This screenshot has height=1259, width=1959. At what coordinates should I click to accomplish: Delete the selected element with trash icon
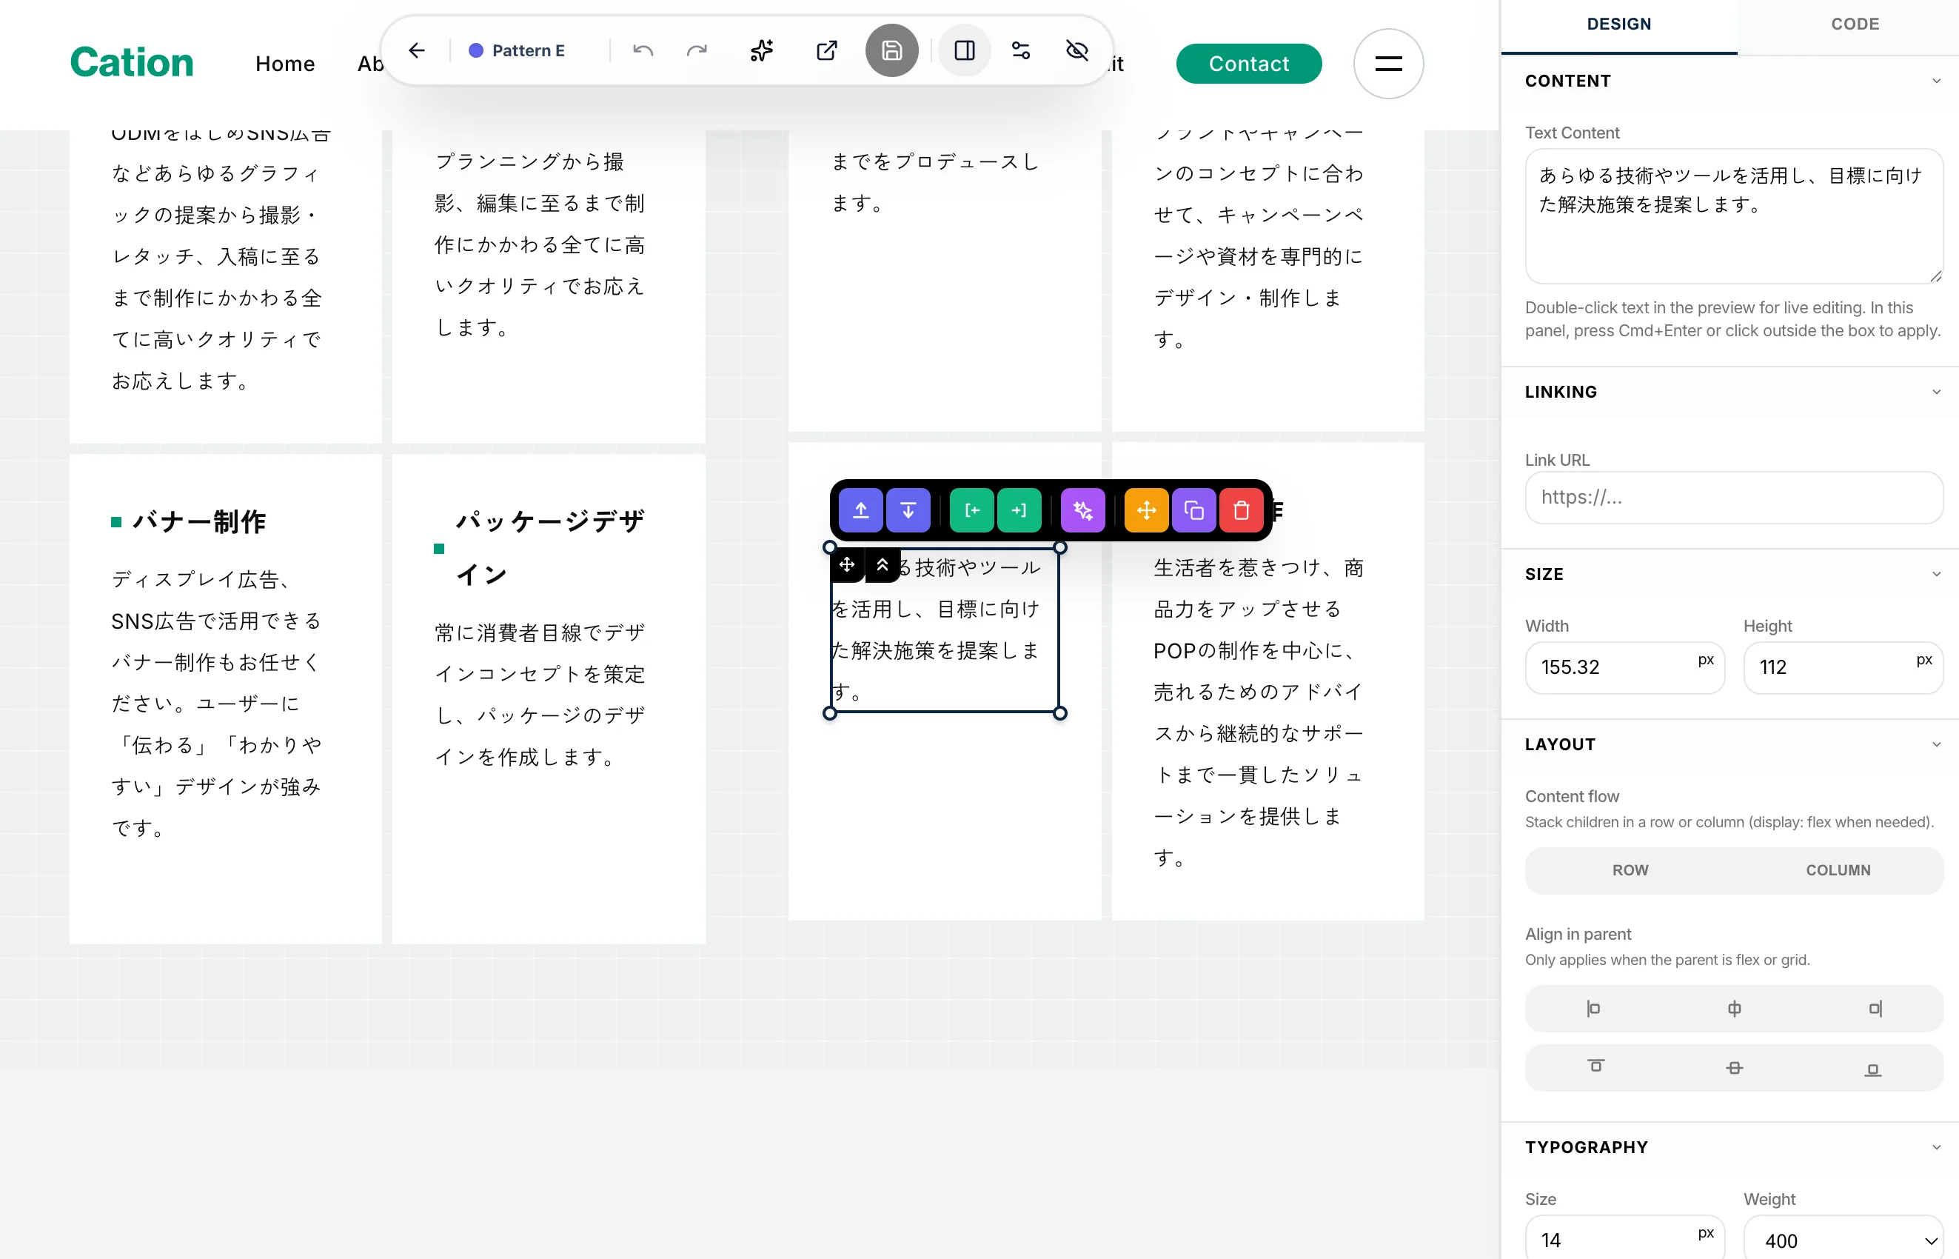pos(1242,511)
